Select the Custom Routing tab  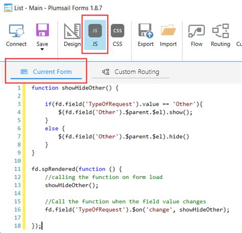point(131,72)
